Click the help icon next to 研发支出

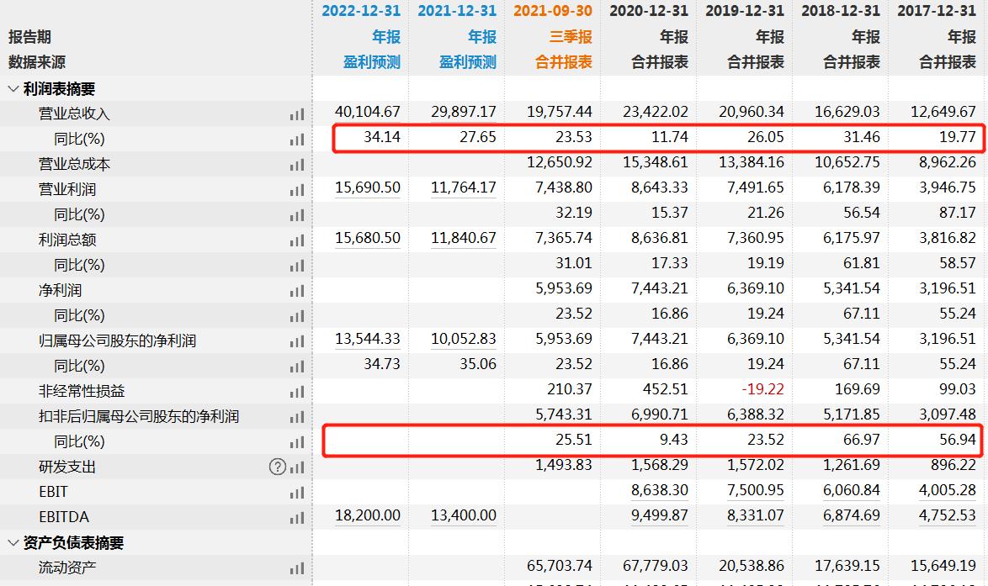278,466
